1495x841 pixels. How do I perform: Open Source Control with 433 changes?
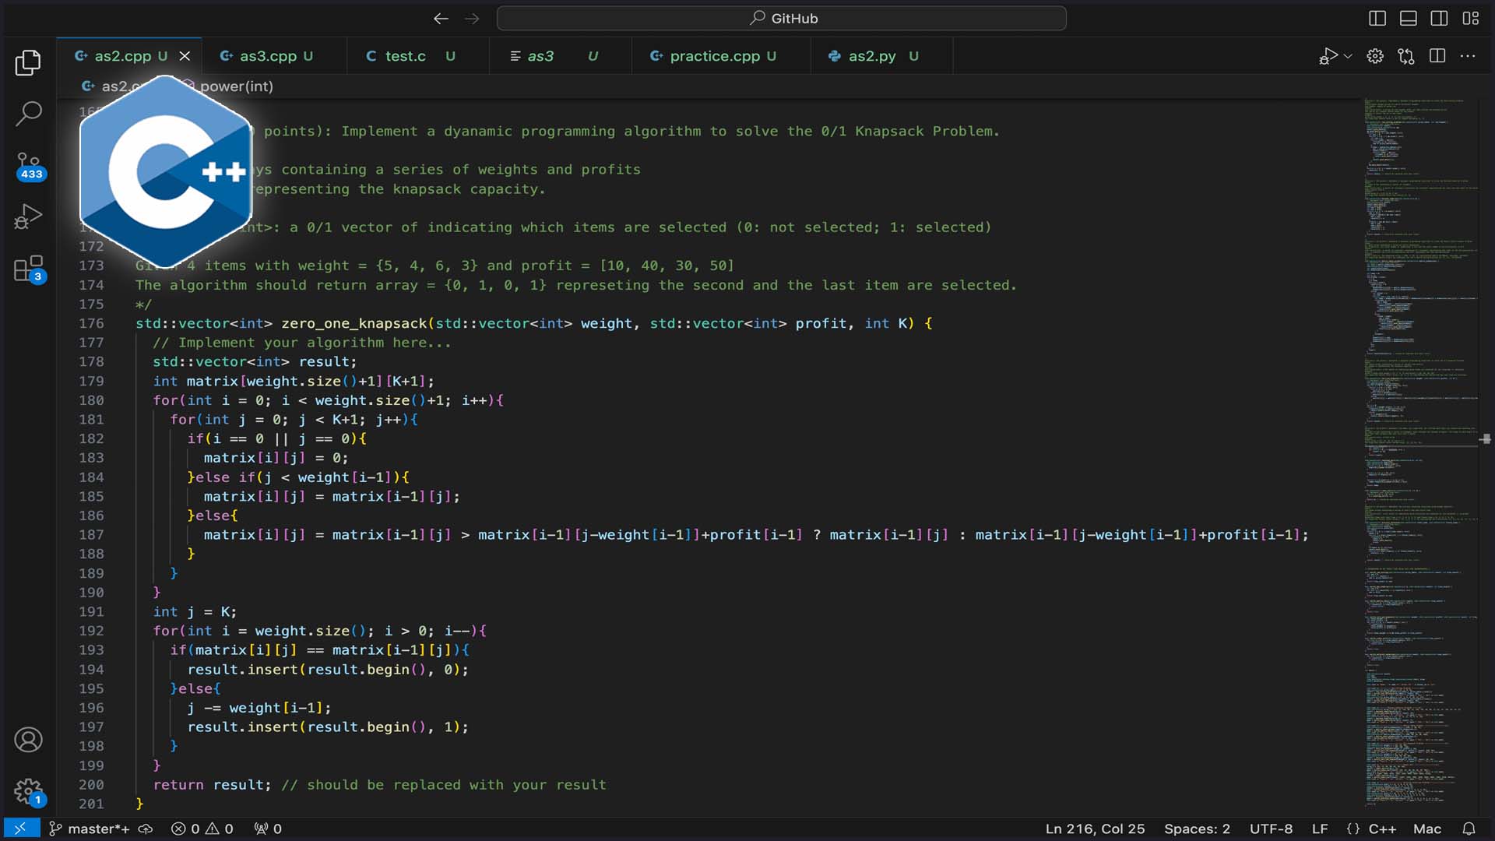click(29, 165)
